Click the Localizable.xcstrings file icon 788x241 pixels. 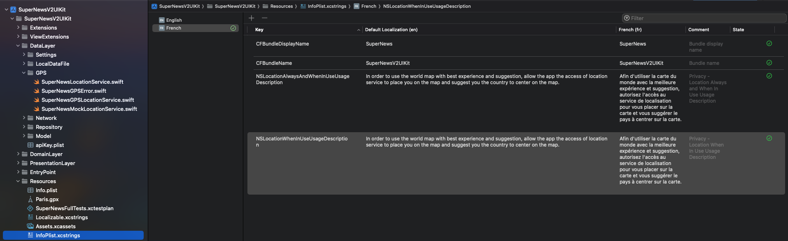coord(30,217)
